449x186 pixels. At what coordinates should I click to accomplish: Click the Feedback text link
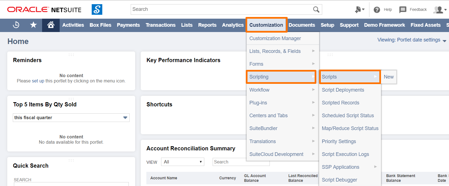(418, 9)
